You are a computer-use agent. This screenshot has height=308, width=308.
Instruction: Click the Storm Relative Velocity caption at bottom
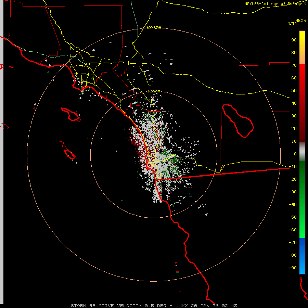coord(154,306)
